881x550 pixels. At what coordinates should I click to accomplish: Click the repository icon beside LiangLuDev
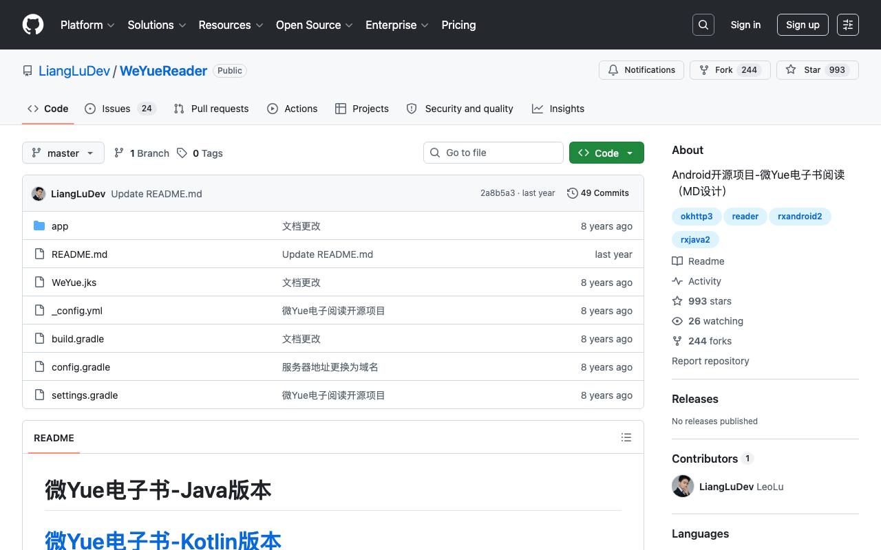[28, 71]
